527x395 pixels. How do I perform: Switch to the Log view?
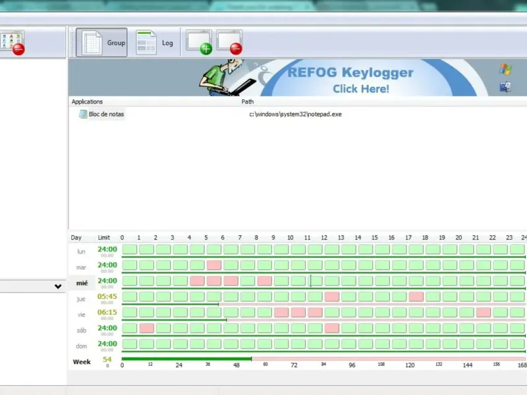(x=155, y=43)
